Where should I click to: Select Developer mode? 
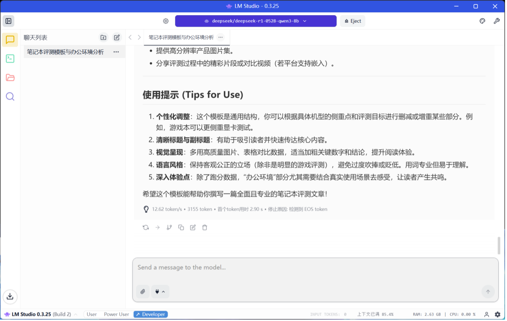pos(150,314)
